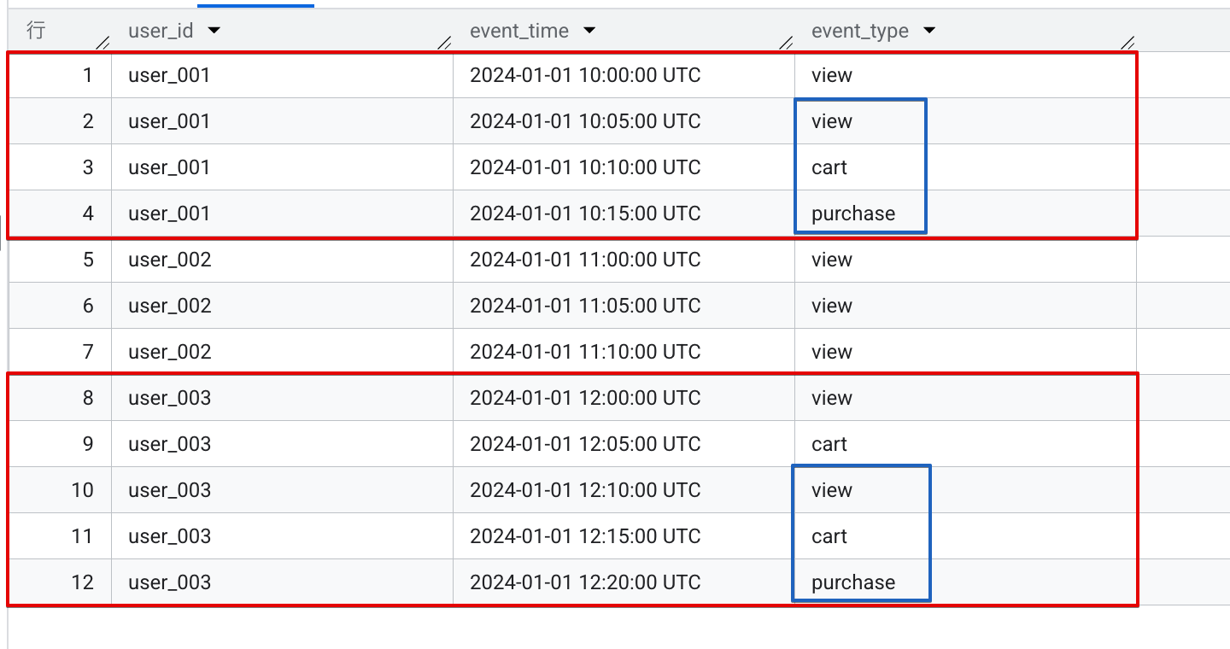Select the timestamp 2024-01-01 11:05:00 UTC
The image size is (1230, 649).
pos(584,306)
